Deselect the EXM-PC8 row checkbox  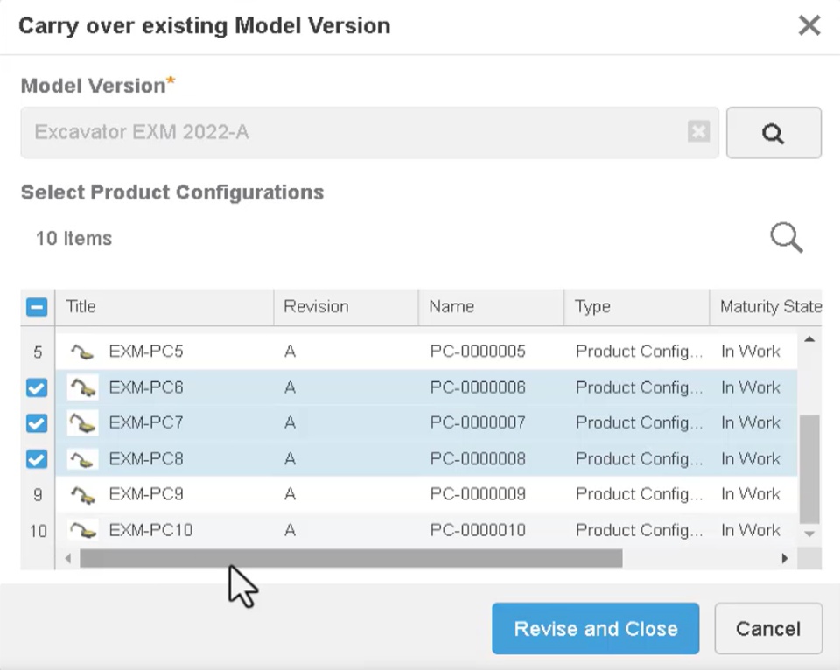tap(37, 459)
